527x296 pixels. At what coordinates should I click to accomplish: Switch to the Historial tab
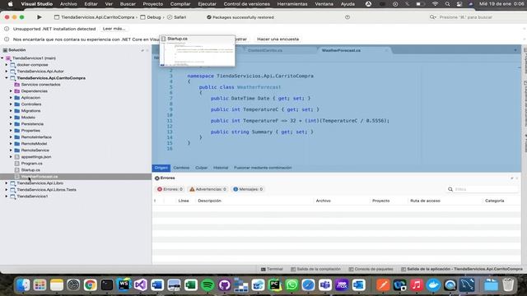[221, 168]
